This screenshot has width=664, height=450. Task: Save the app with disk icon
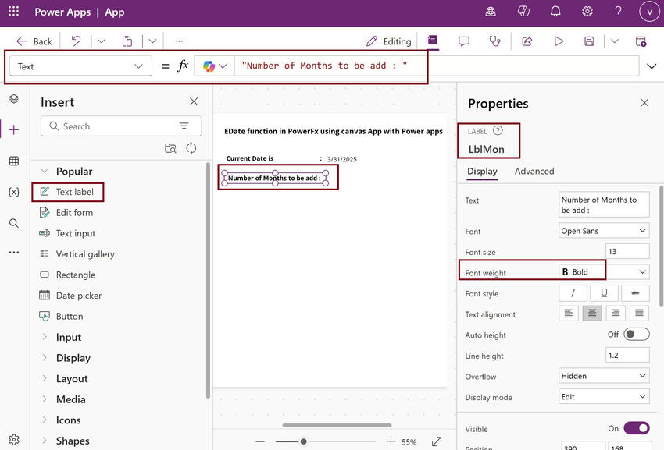[x=589, y=41]
